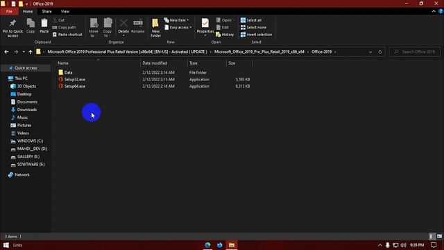Pin to Quick access in ribbon

[12, 28]
